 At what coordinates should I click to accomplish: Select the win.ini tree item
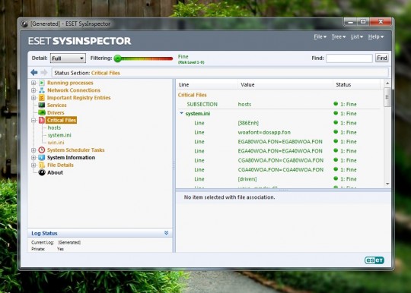point(56,143)
